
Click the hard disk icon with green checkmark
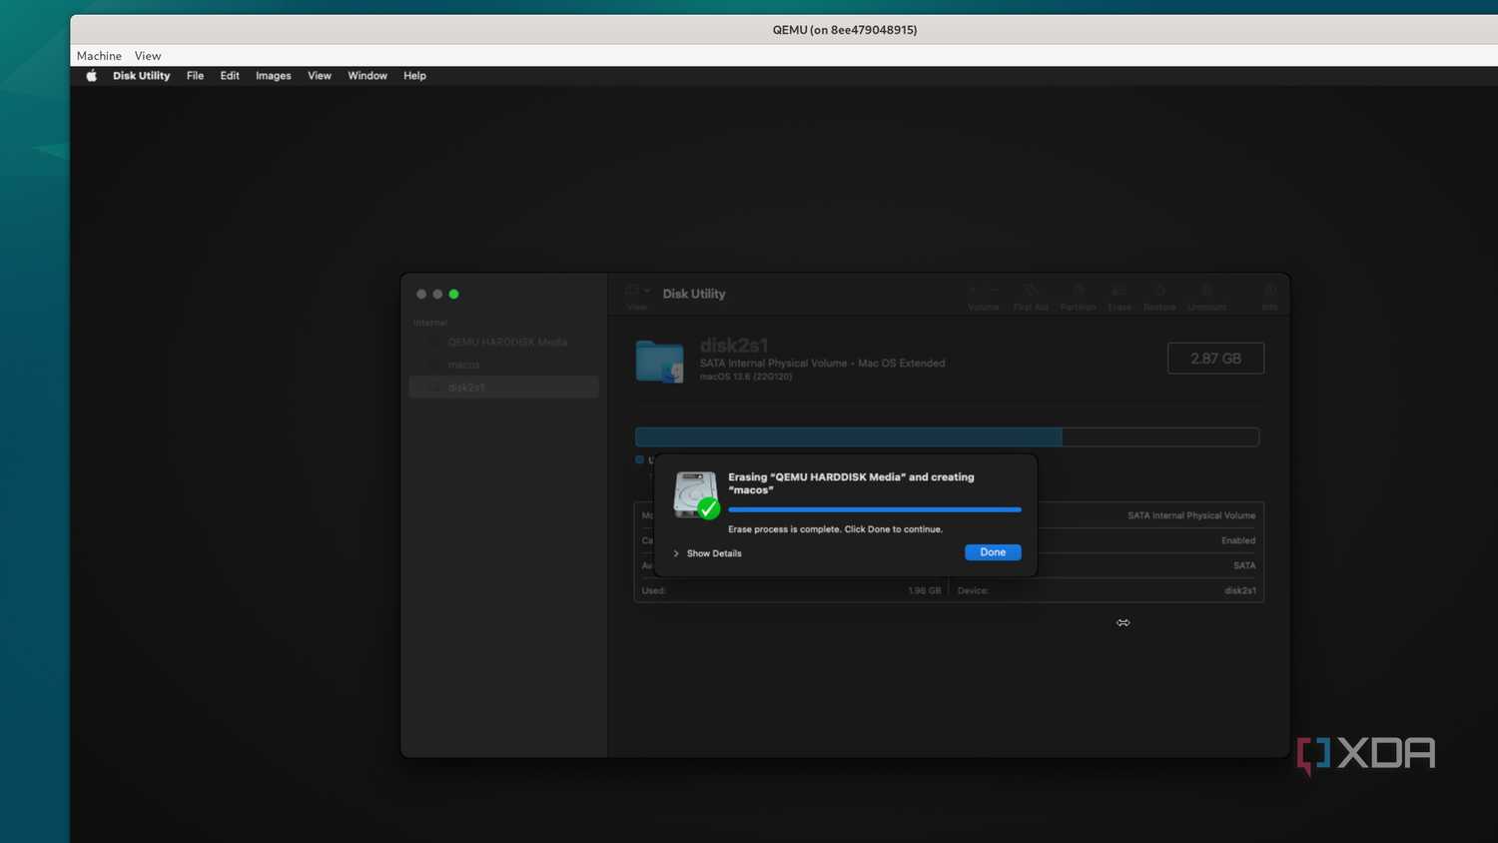pos(696,495)
